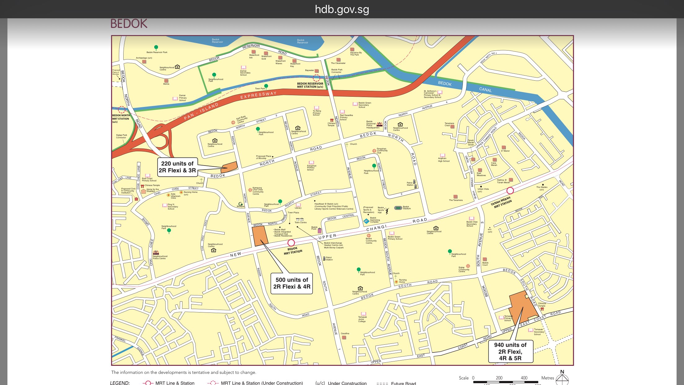
Task: Click the hdb.gov.sg address bar
Action: click(x=342, y=9)
